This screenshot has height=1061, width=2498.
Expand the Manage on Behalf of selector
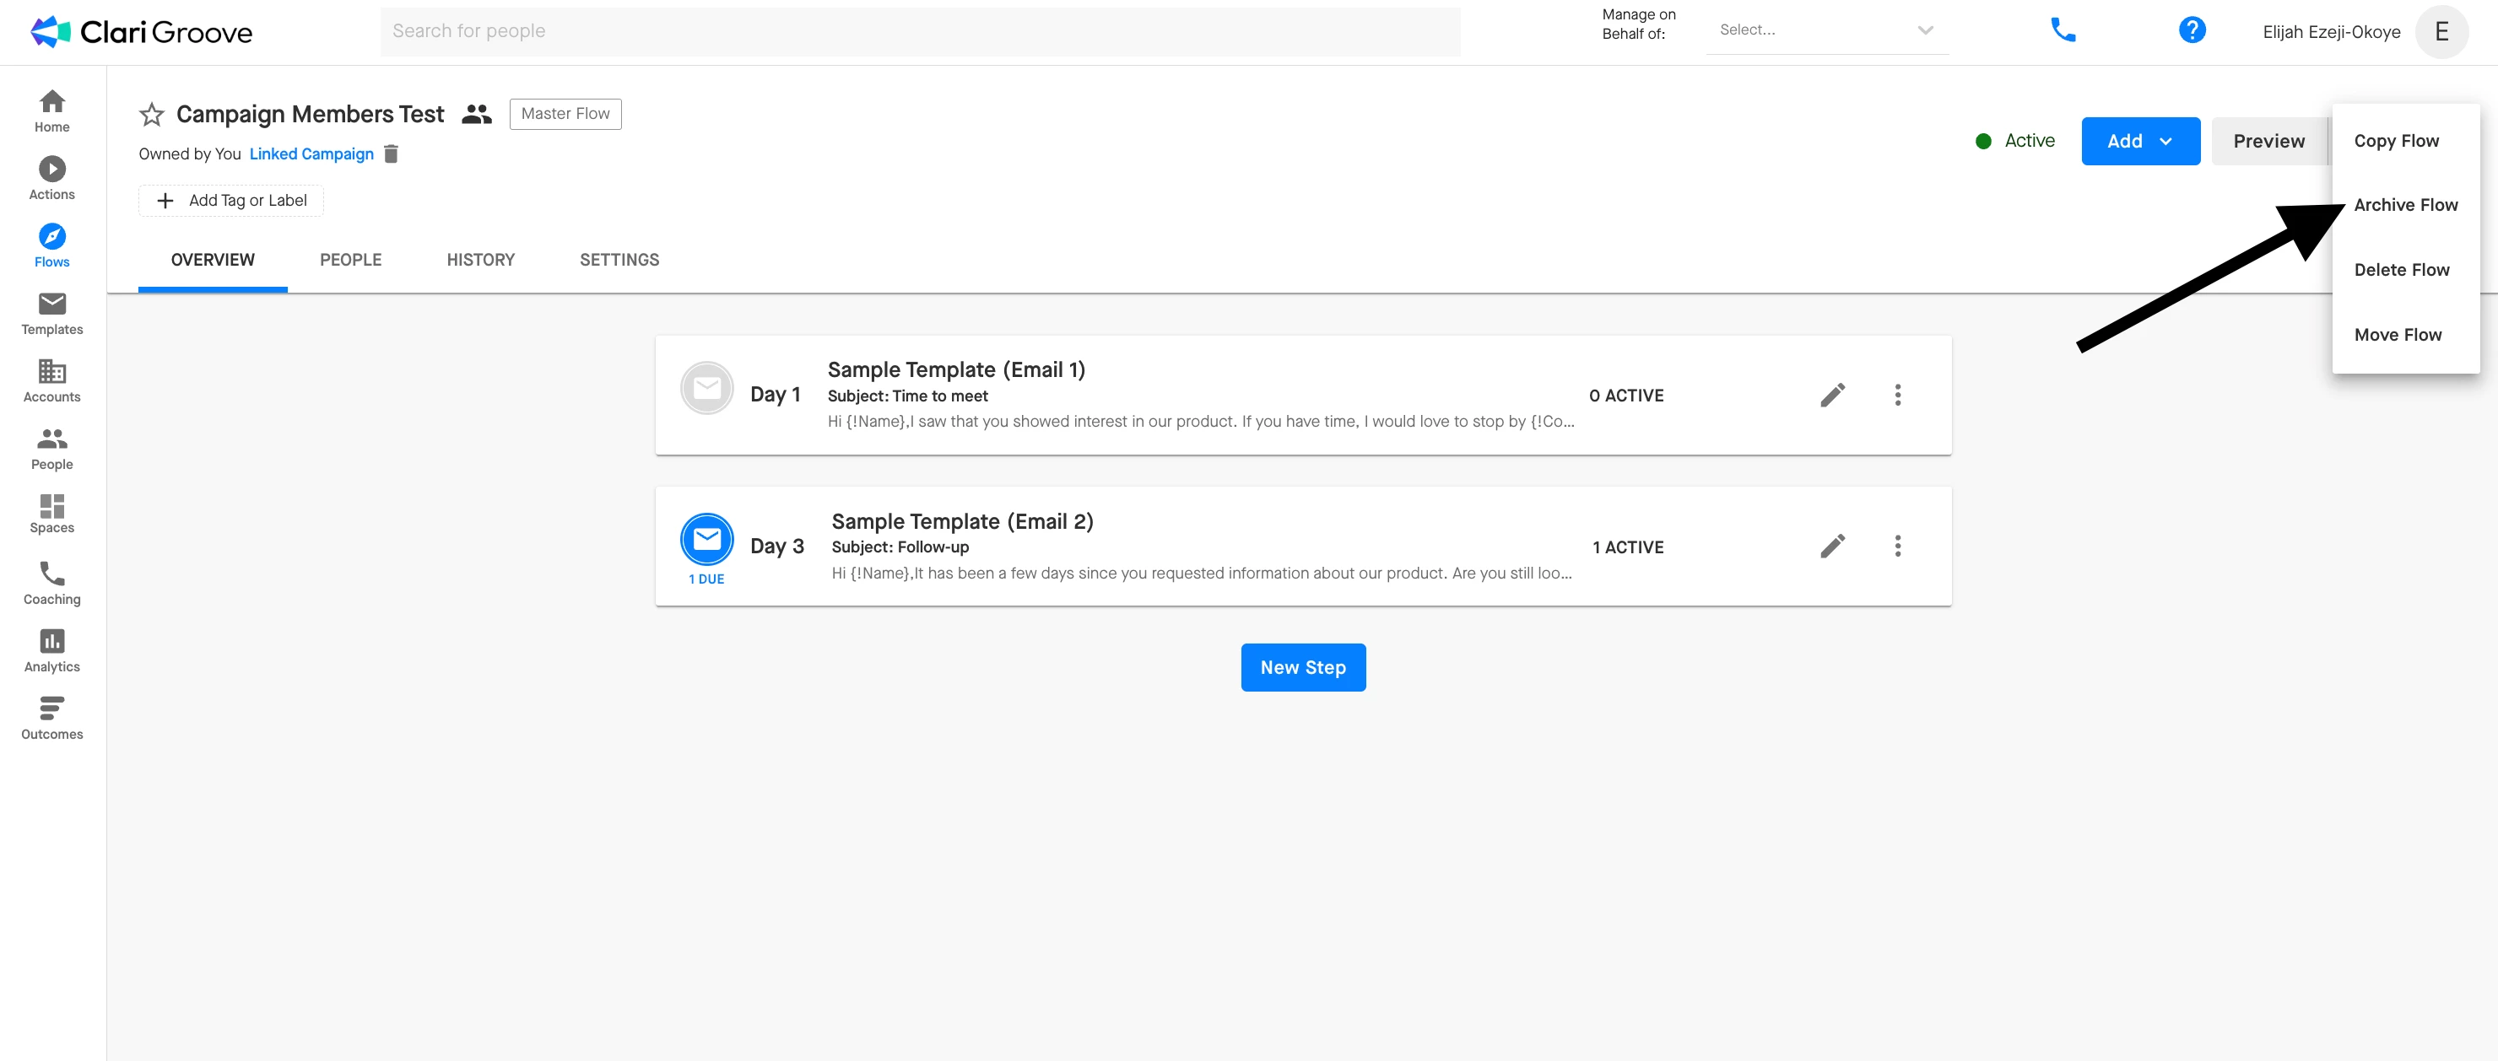pyautogui.click(x=1827, y=31)
